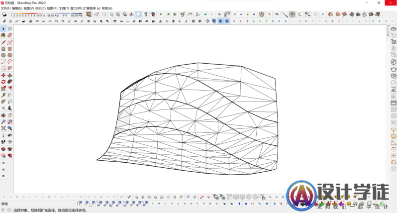Screen dimensions: 397x213
Task: Pick the Paint Bucket tool
Action: (3, 35)
